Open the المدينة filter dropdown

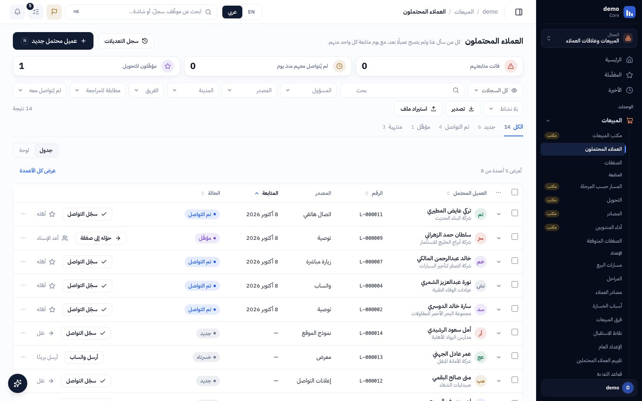click(193, 91)
